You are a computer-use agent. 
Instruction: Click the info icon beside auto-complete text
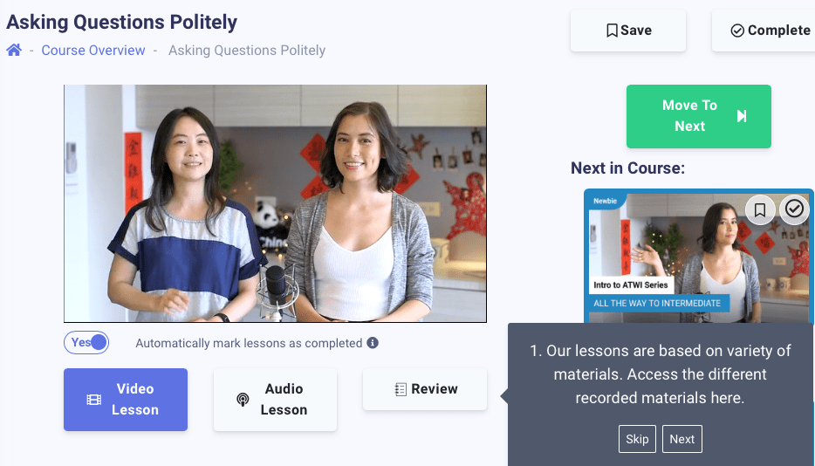click(x=373, y=343)
